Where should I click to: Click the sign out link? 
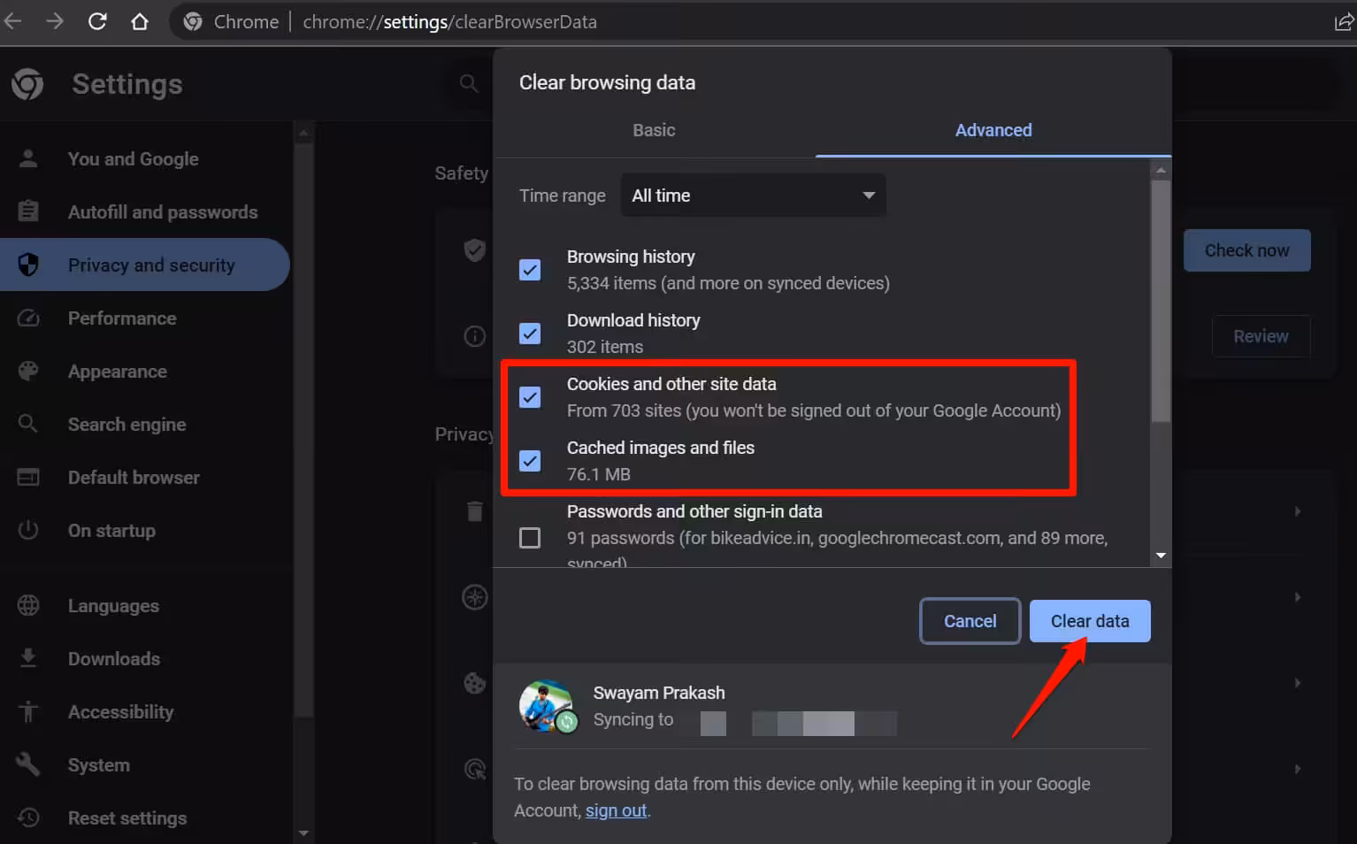pos(616,810)
